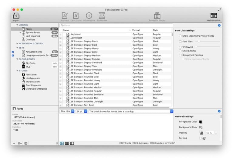Enable Show Missing PS Printer Fonts
The image size is (233, 160).
[x=180, y=36]
